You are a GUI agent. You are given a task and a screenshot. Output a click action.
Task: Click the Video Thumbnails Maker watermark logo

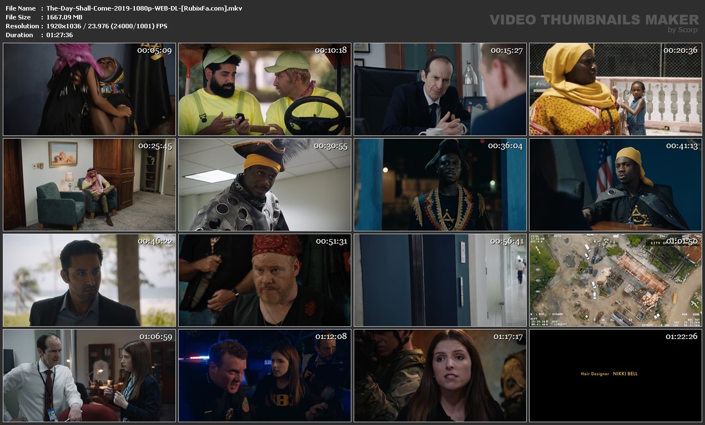click(x=593, y=21)
